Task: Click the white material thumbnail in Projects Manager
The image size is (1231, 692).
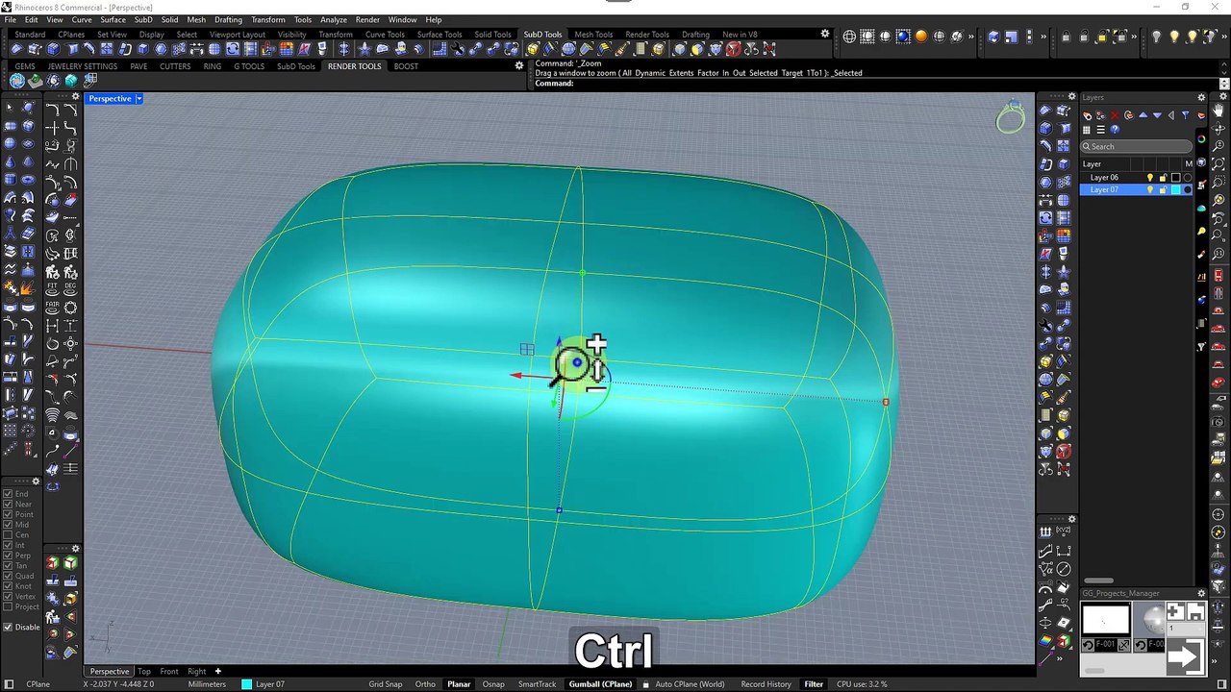Action: (x=1106, y=620)
